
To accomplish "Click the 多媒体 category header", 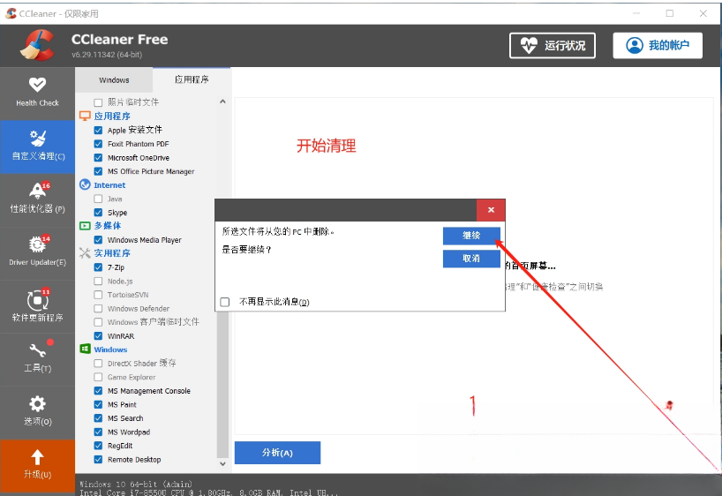I will point(108,226).
